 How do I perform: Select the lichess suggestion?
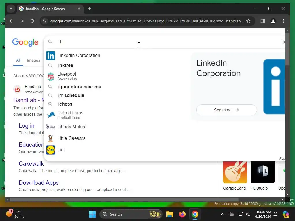(x=65, y=104)
